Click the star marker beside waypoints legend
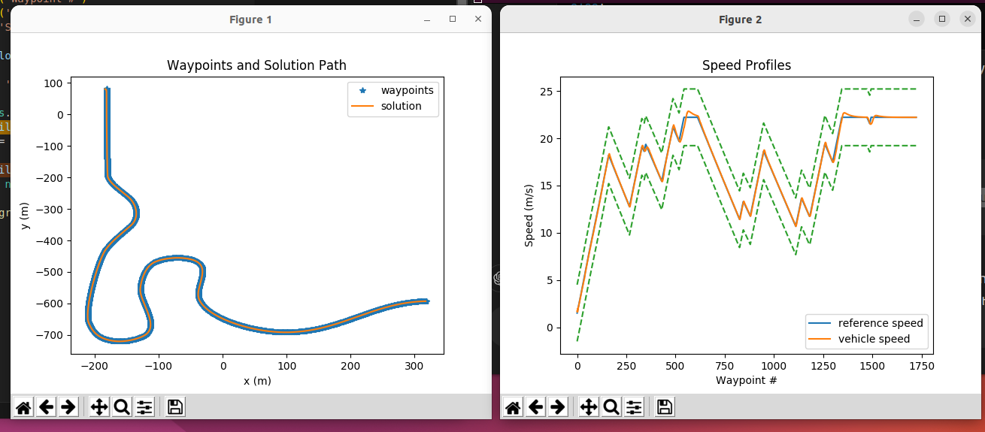This screenshot has height=432, width=985. click(x=362, y=90)
